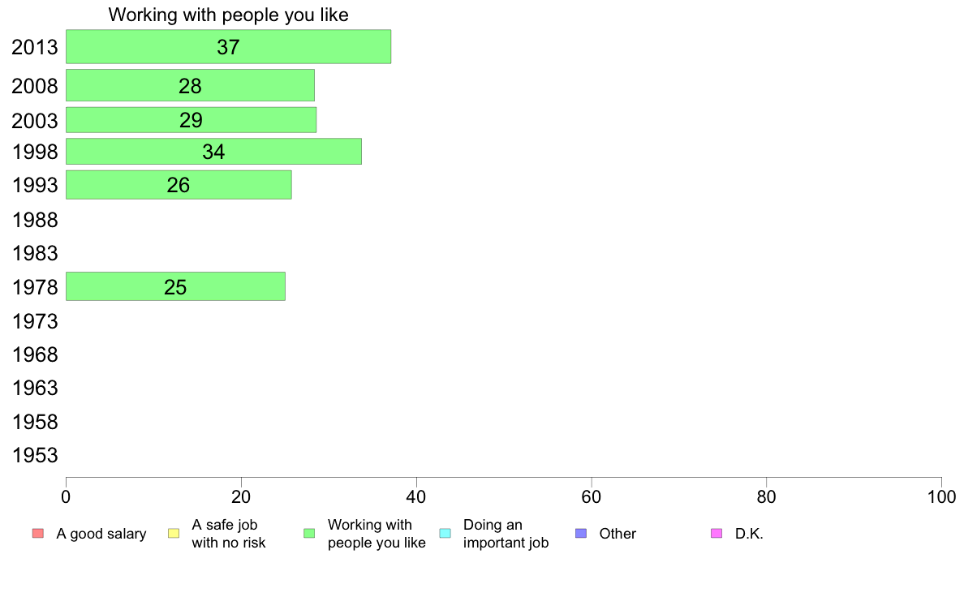Click the 100 tick on the x-axis
Viewport: 964px width, 597px height.
click(x=941, y=496)
